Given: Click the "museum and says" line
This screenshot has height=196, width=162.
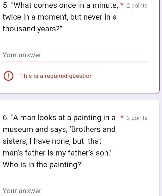Looking at the screenshot, I should (x=59, y=129).
